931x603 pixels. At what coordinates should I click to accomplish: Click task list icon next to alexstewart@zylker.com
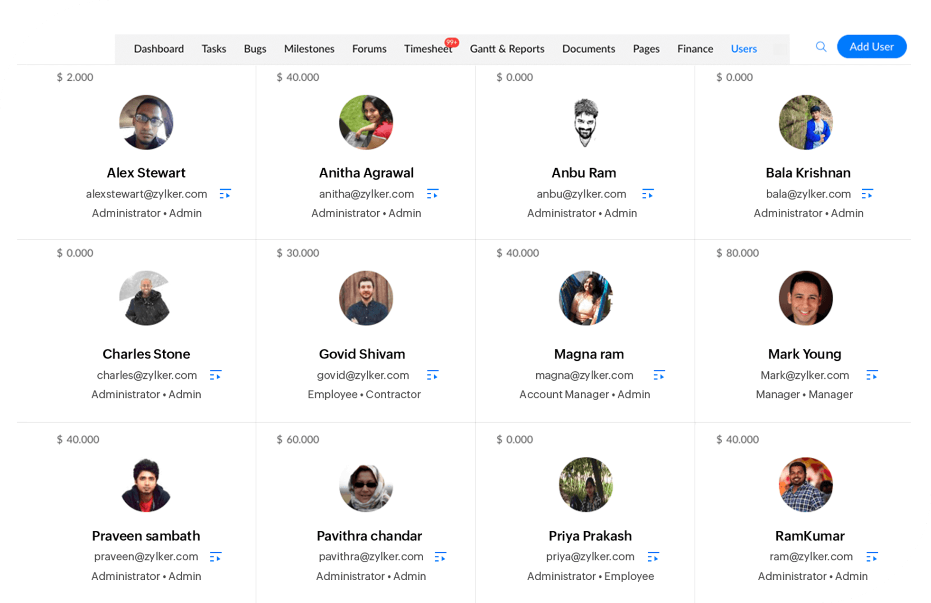point(225,194)
